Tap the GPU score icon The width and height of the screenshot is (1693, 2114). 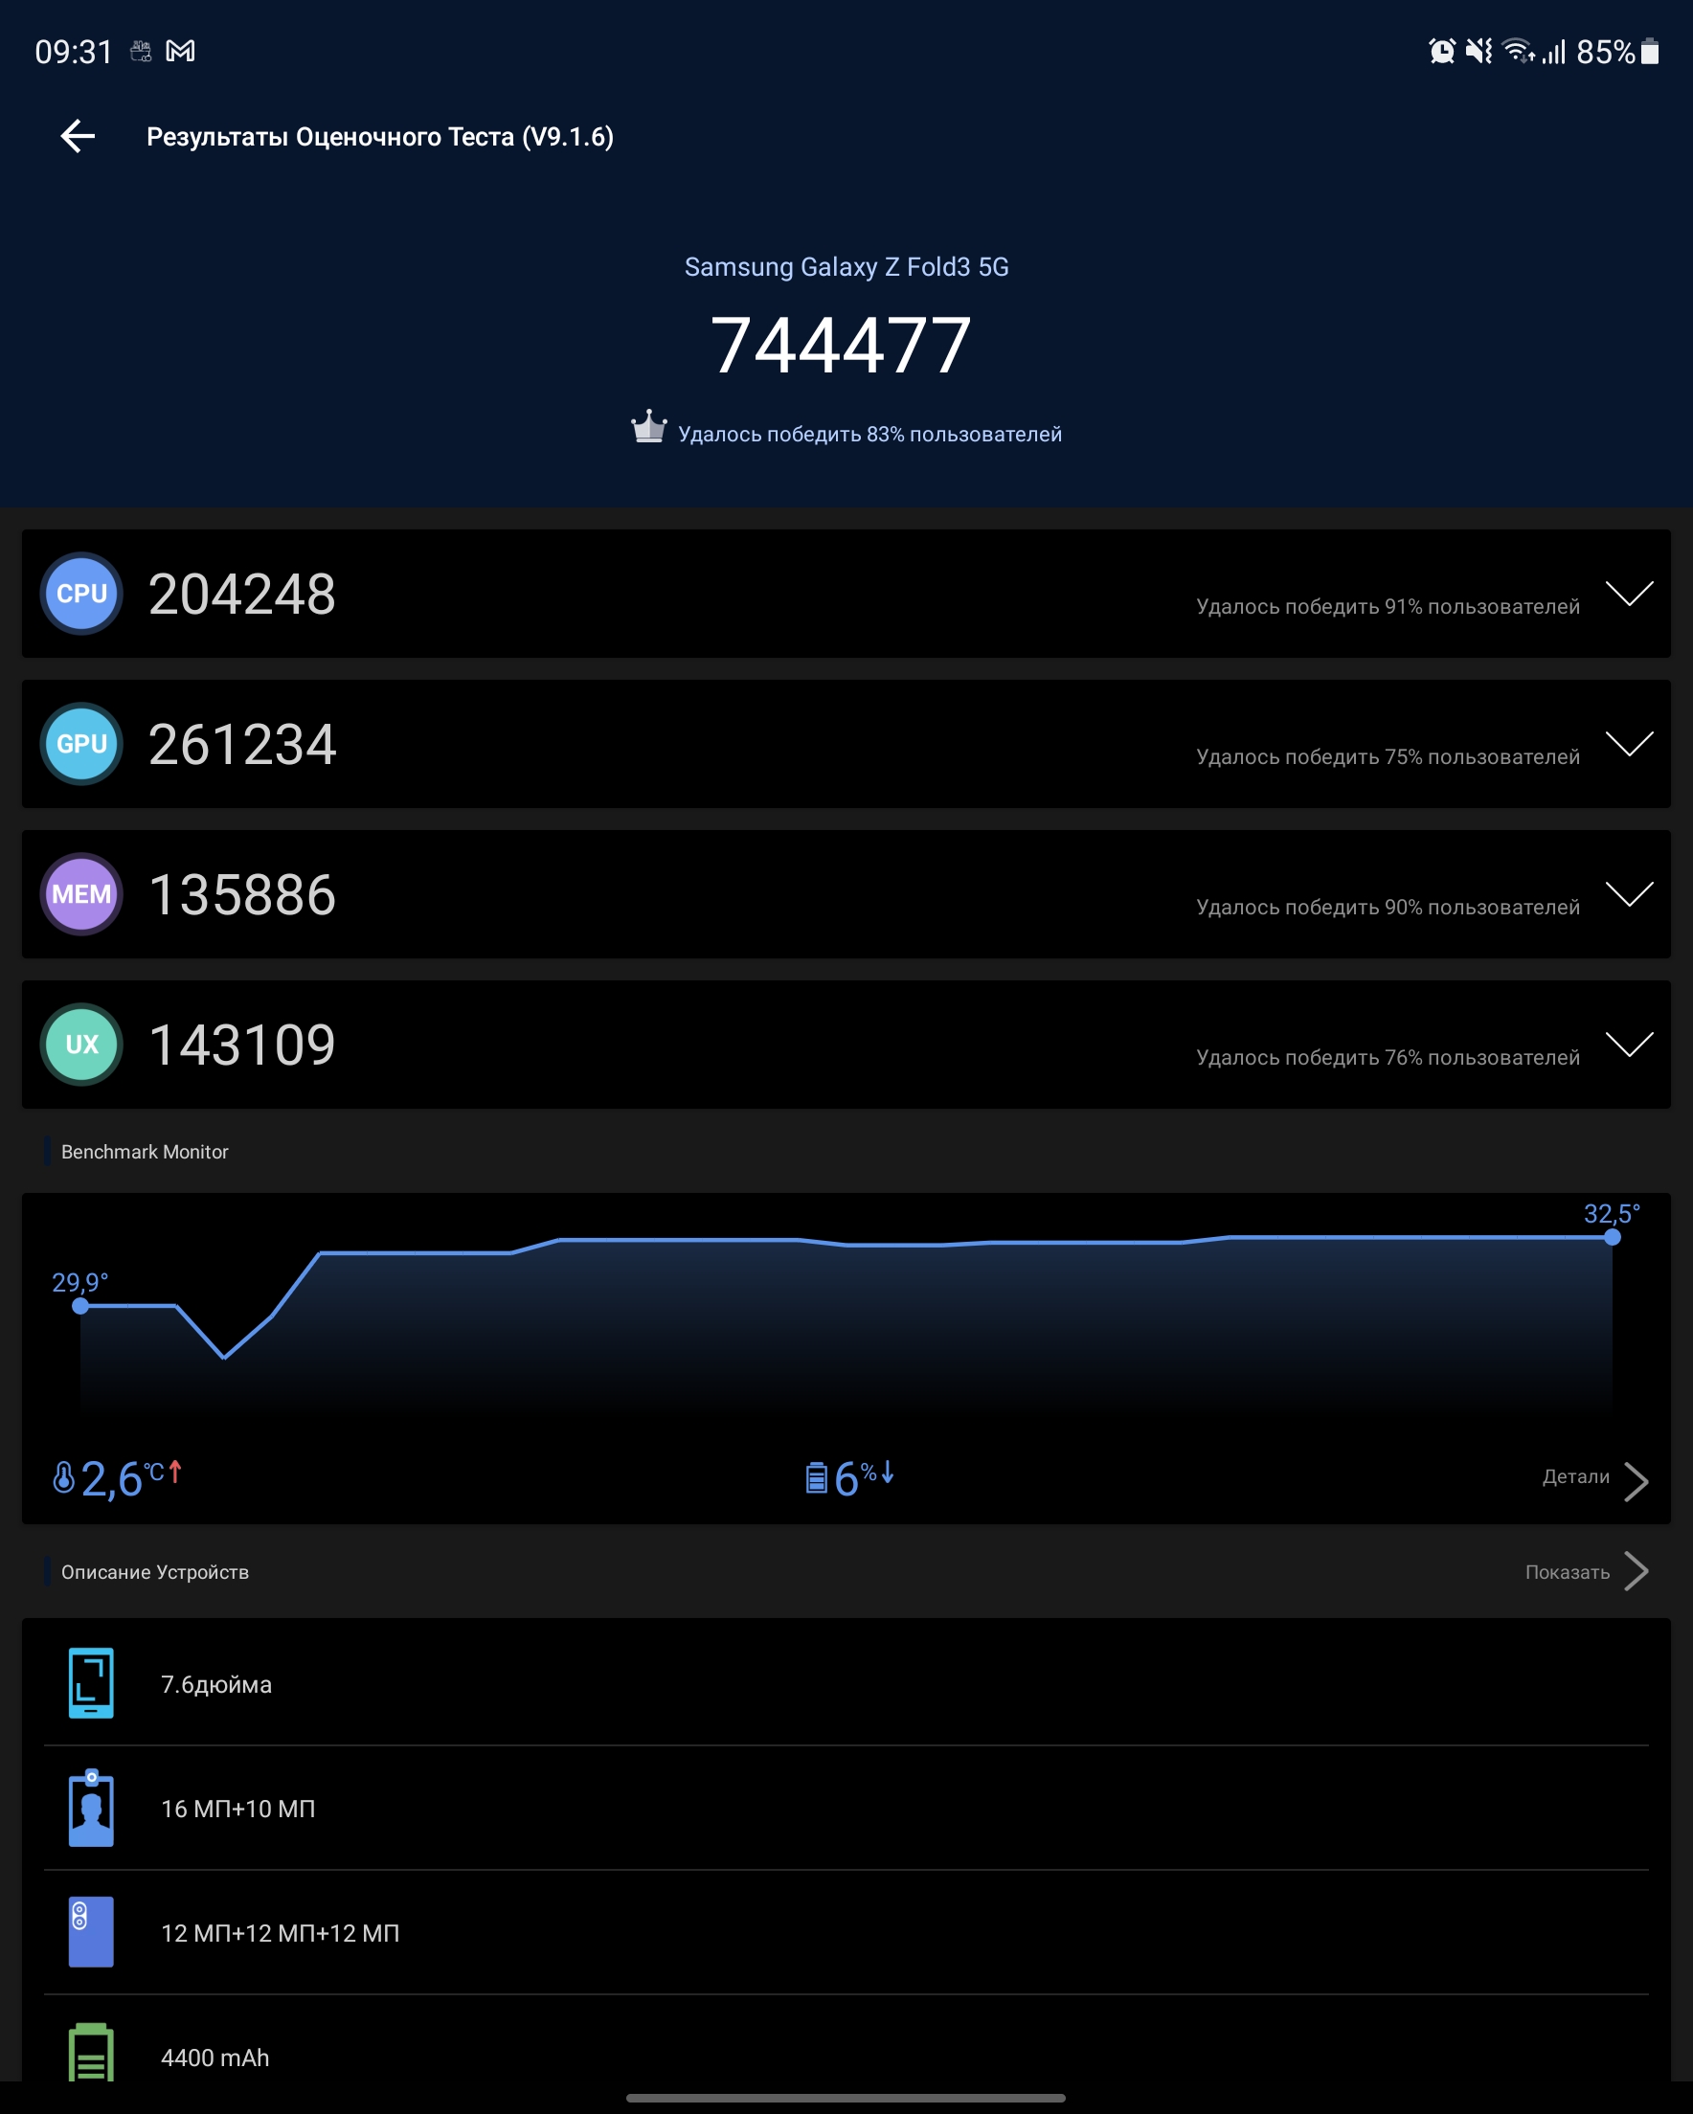[81, 744]
